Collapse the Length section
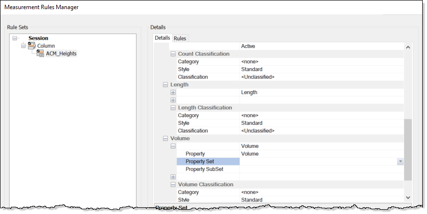 coord(165,85)
